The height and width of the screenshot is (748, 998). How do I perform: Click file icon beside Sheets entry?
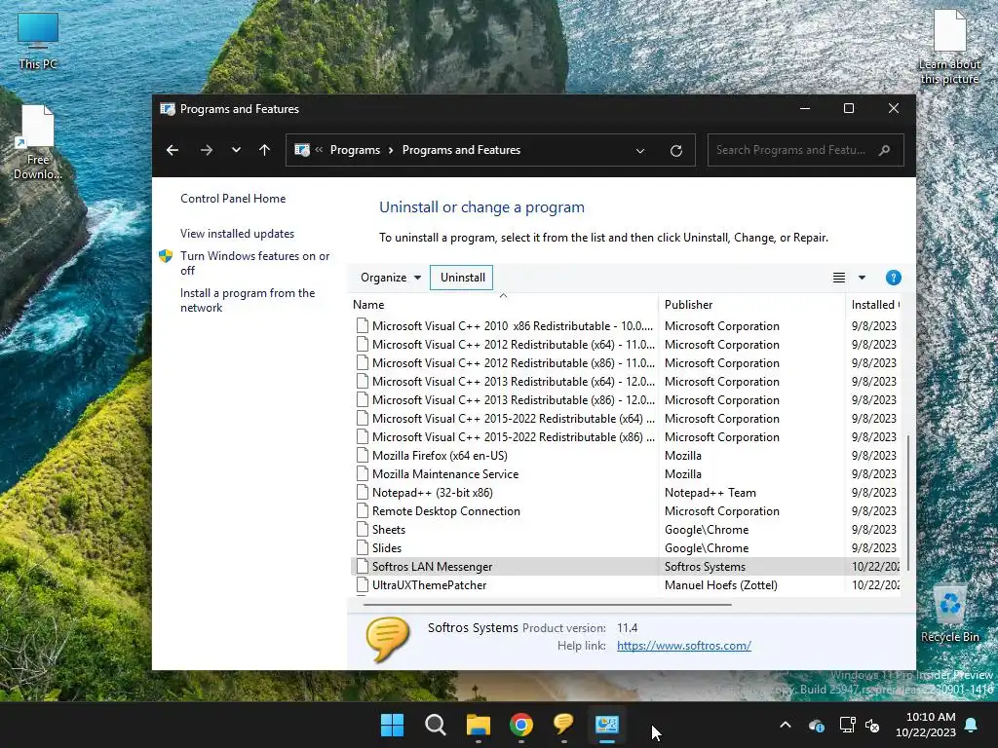[363, 529]
